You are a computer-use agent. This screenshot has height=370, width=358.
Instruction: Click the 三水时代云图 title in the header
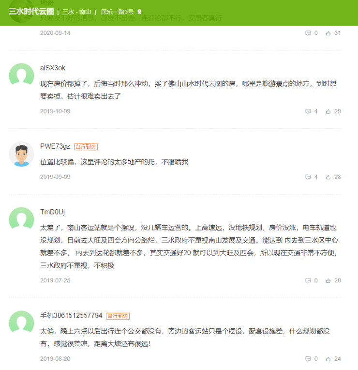[x=31, y=12]
